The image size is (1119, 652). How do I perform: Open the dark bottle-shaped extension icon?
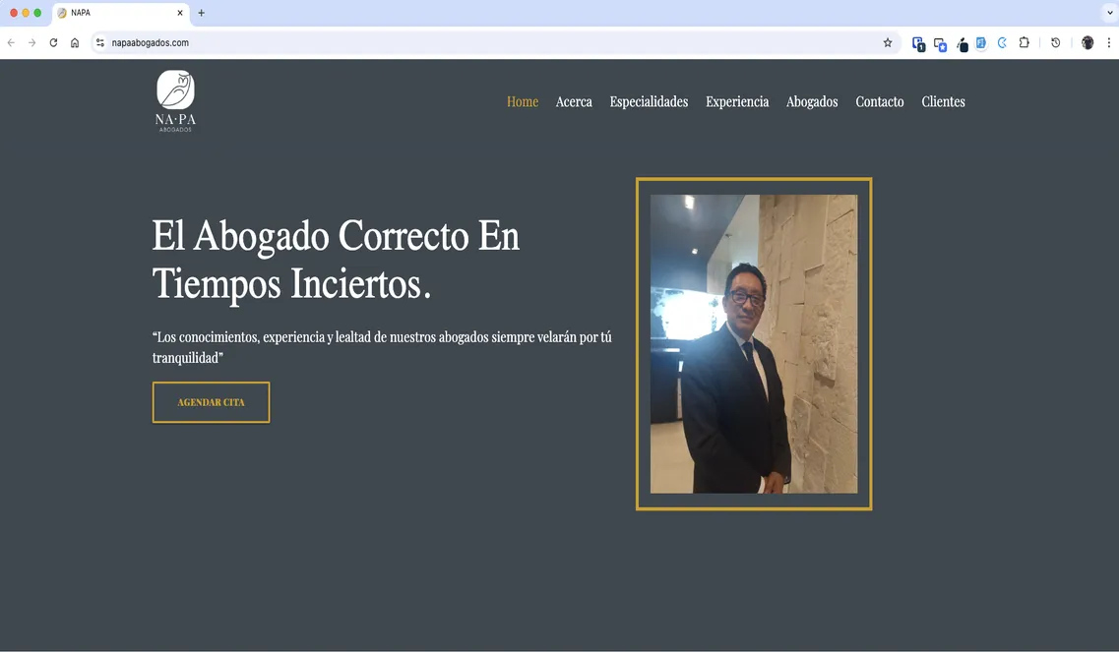962,44
